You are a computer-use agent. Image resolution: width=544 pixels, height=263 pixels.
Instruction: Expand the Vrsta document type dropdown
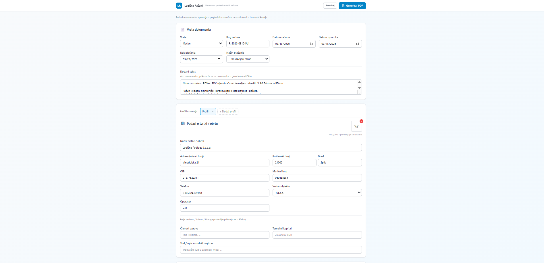(202, 44)
